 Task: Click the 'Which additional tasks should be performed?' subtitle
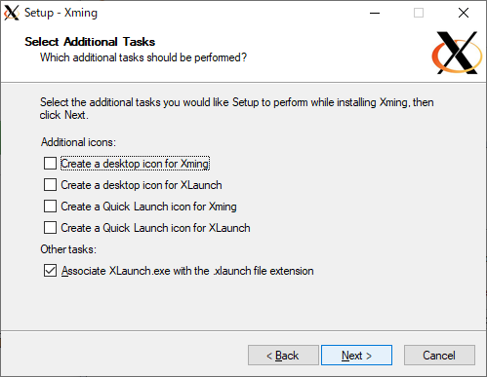(x=143, y=57)
